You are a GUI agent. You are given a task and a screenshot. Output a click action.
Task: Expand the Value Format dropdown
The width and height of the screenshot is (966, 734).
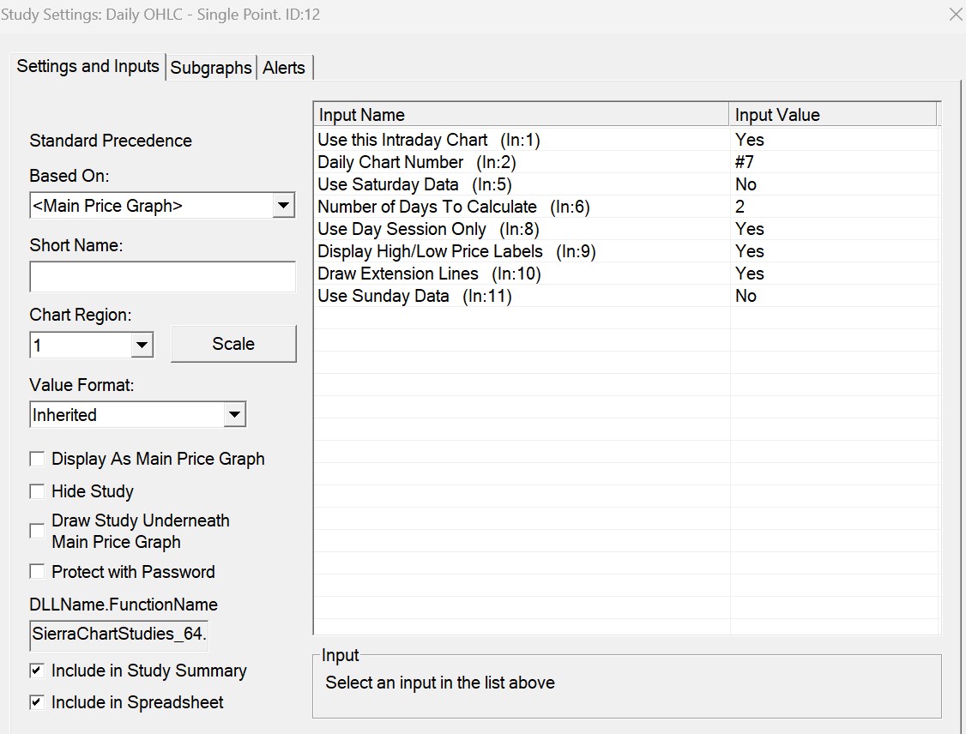[233, 415]
